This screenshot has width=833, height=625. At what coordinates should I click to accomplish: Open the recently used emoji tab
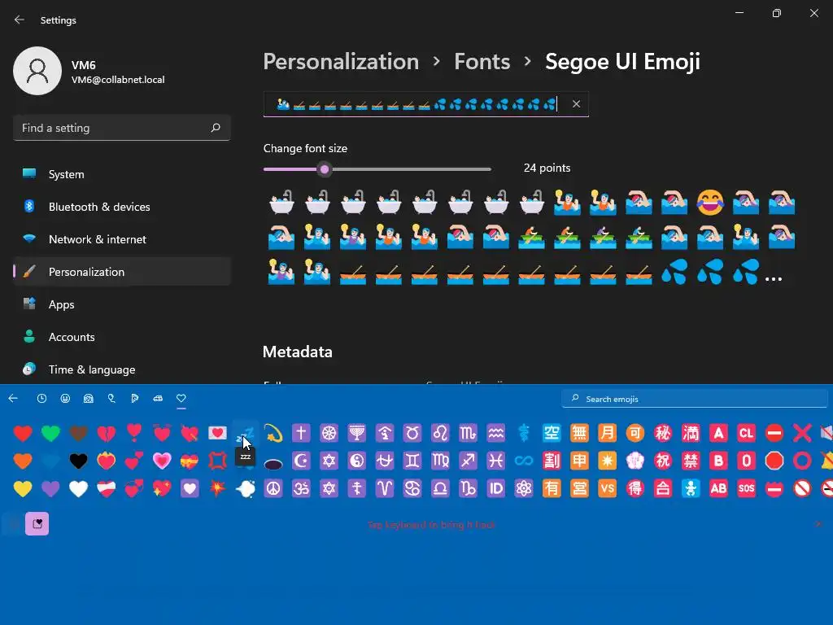tap(41, 399)
